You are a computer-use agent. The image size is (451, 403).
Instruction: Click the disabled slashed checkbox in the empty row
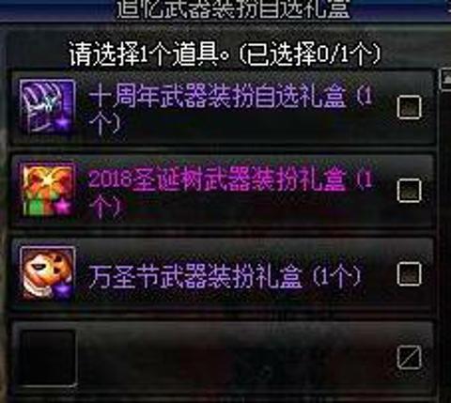click(409, 358)
